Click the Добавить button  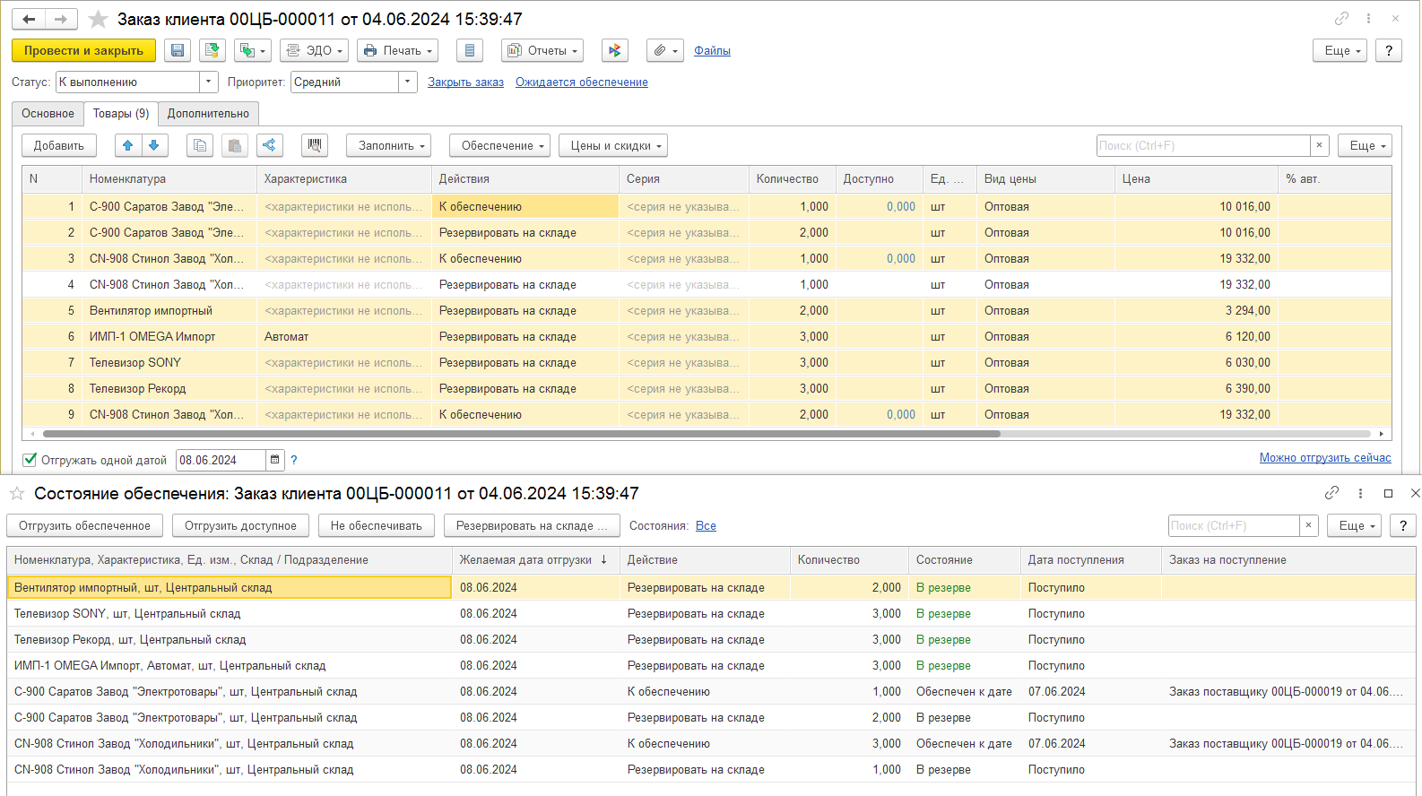(x=59, y=145)
